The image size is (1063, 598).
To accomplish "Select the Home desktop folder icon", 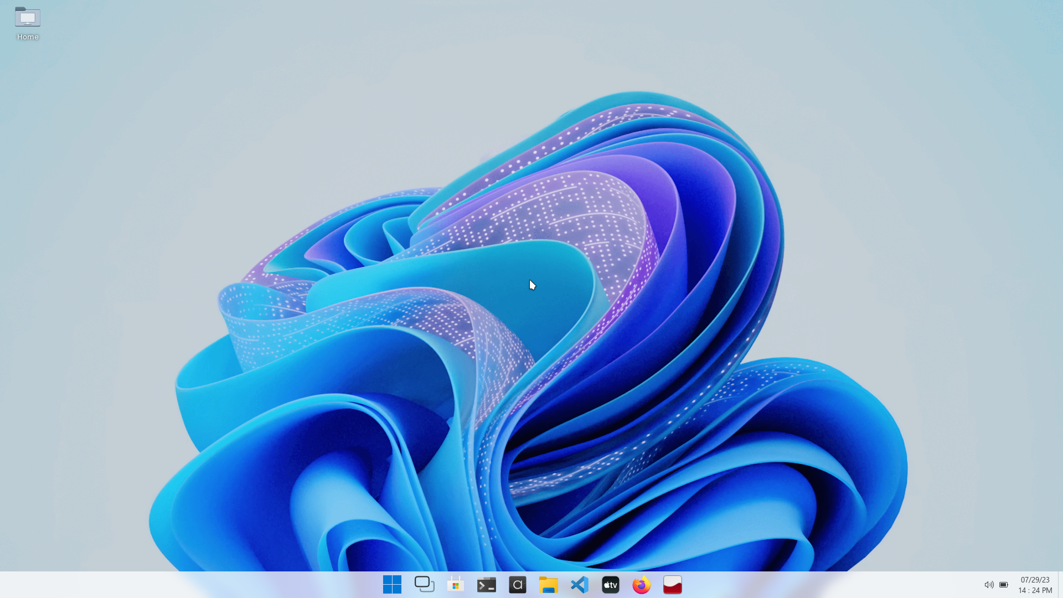I will [x=28, y=18].
